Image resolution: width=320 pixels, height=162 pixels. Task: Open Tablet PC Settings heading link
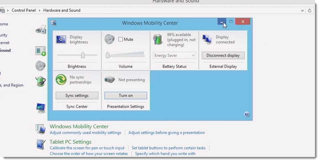[x=71, y=142]
